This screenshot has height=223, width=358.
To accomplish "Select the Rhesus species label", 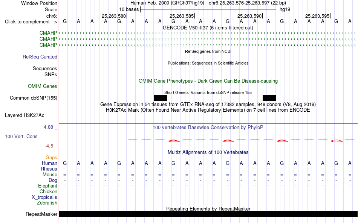I will pos(49,169).
